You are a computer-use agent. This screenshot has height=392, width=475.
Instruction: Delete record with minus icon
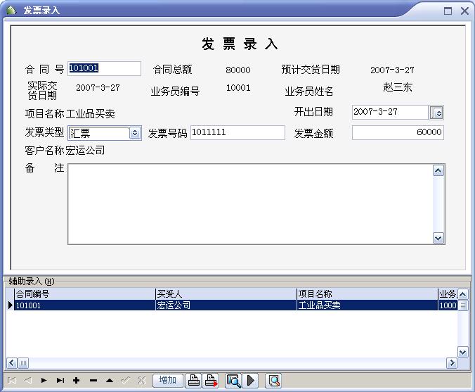pos(93,380)
